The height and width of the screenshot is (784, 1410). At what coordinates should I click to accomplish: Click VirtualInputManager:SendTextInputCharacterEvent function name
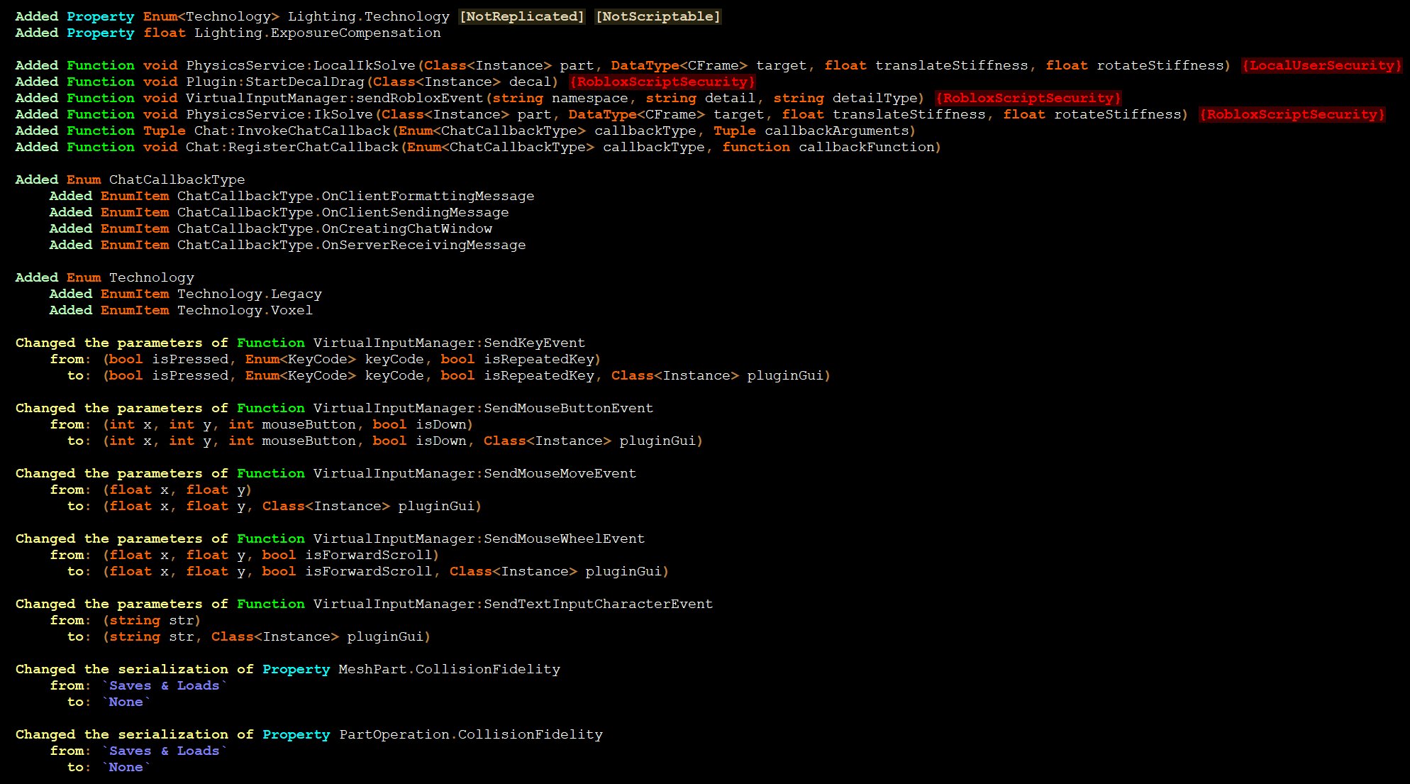pyautogui.click(x=513, y=604)
